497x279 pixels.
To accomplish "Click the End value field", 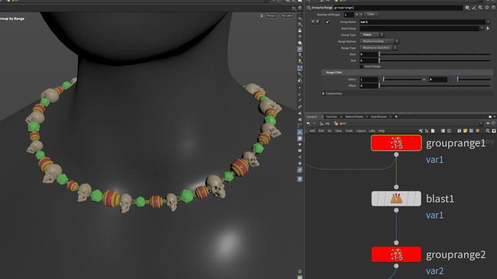I will point(369,60).
